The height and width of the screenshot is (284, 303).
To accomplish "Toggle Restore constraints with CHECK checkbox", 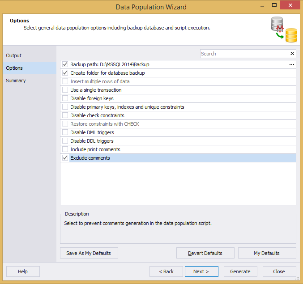I will [65, 124].
